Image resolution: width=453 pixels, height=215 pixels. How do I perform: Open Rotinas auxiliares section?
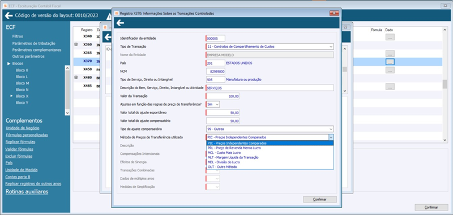pyautogui.click(x=27, y=192)
